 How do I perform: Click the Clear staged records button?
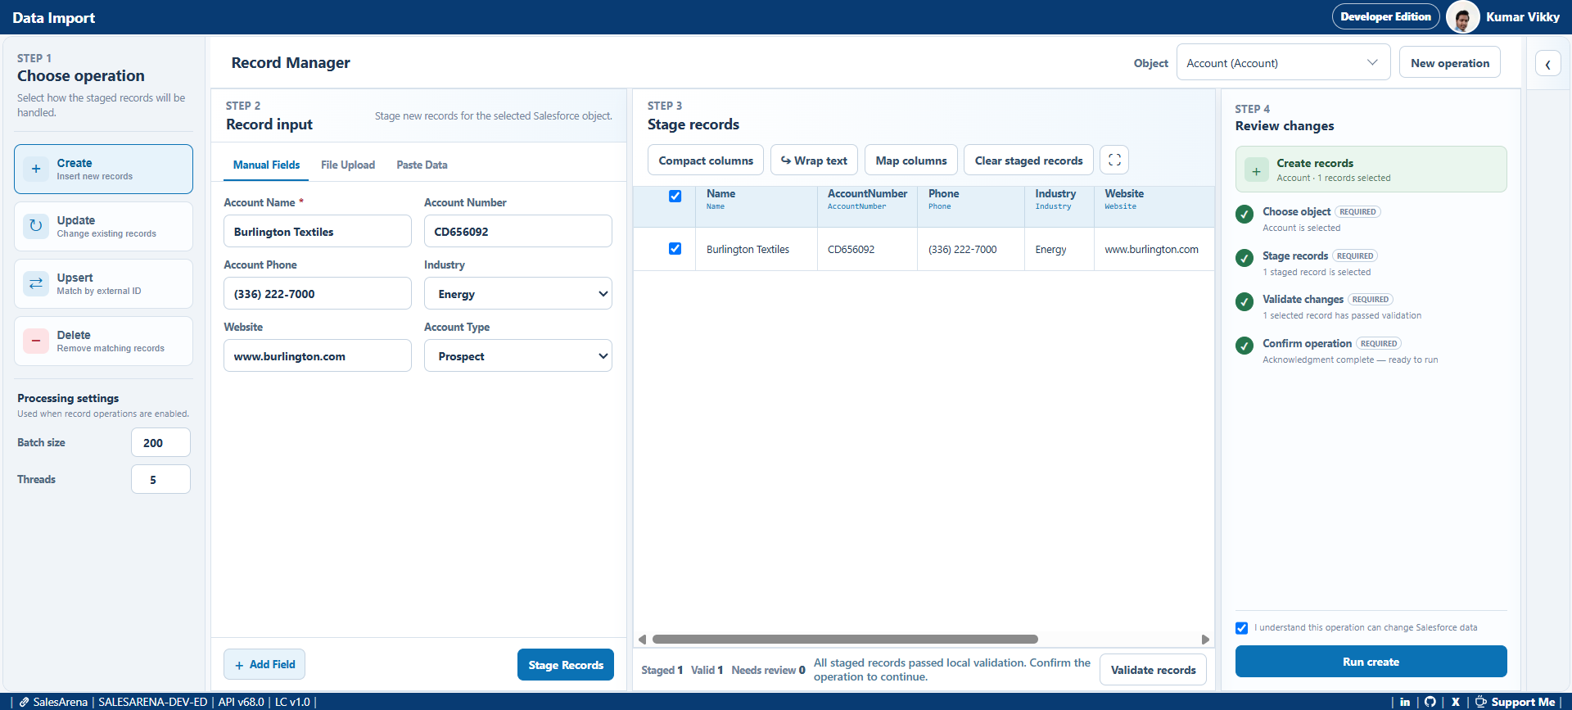coord(1028,161)
